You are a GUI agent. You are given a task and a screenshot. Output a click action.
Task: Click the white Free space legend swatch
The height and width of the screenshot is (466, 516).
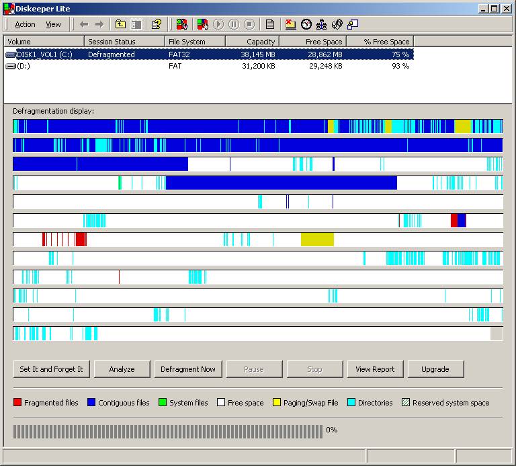pyautogui.click(x=221, y=402)
